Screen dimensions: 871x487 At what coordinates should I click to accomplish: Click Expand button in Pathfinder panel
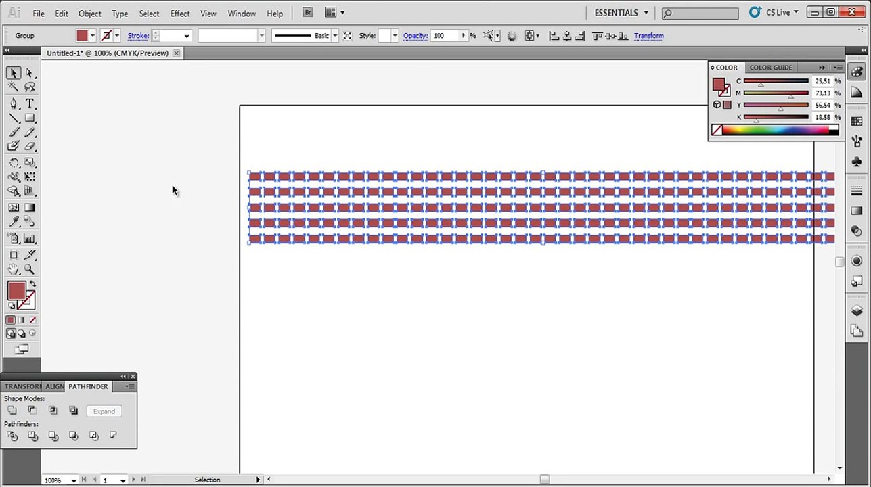pyautogui.click(x=104, y=411)
